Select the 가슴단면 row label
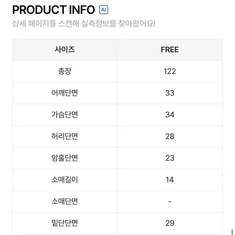 tap(65, 115)
